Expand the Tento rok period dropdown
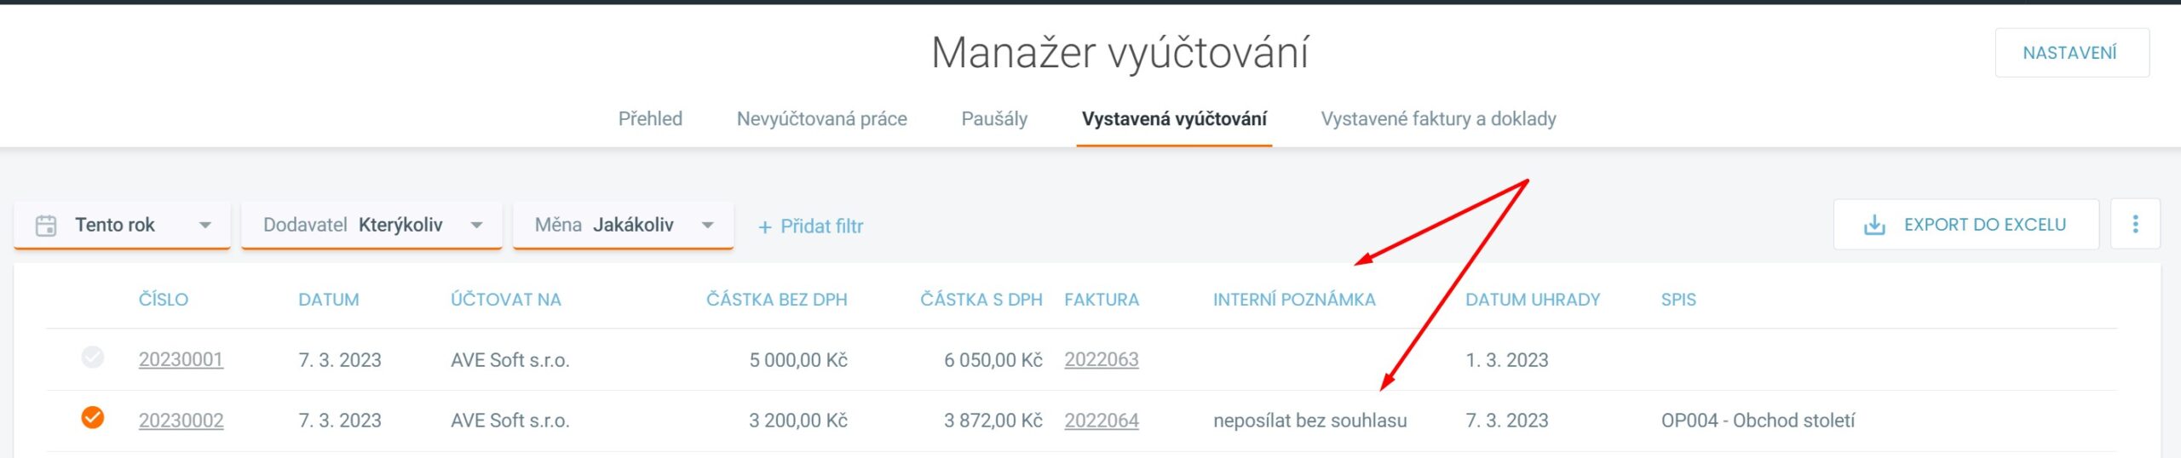2181x458 pixels. click(204, 226)
